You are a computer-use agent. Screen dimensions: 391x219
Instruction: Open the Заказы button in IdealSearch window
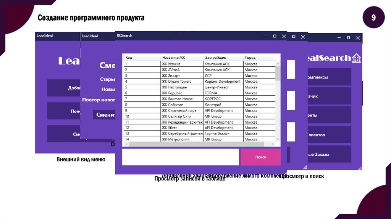pos(329,154)
